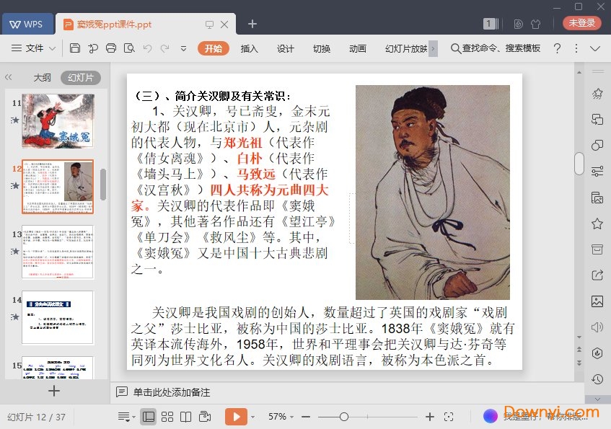Open the 设计 ribbon tab
The image size is (611, 429).
286,48
